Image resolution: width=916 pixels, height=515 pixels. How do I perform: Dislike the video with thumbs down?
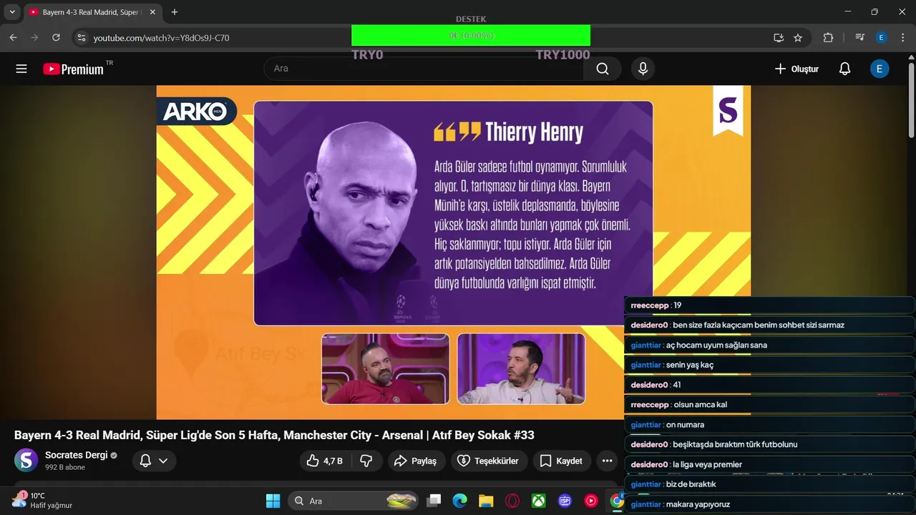tap(366, 461)
